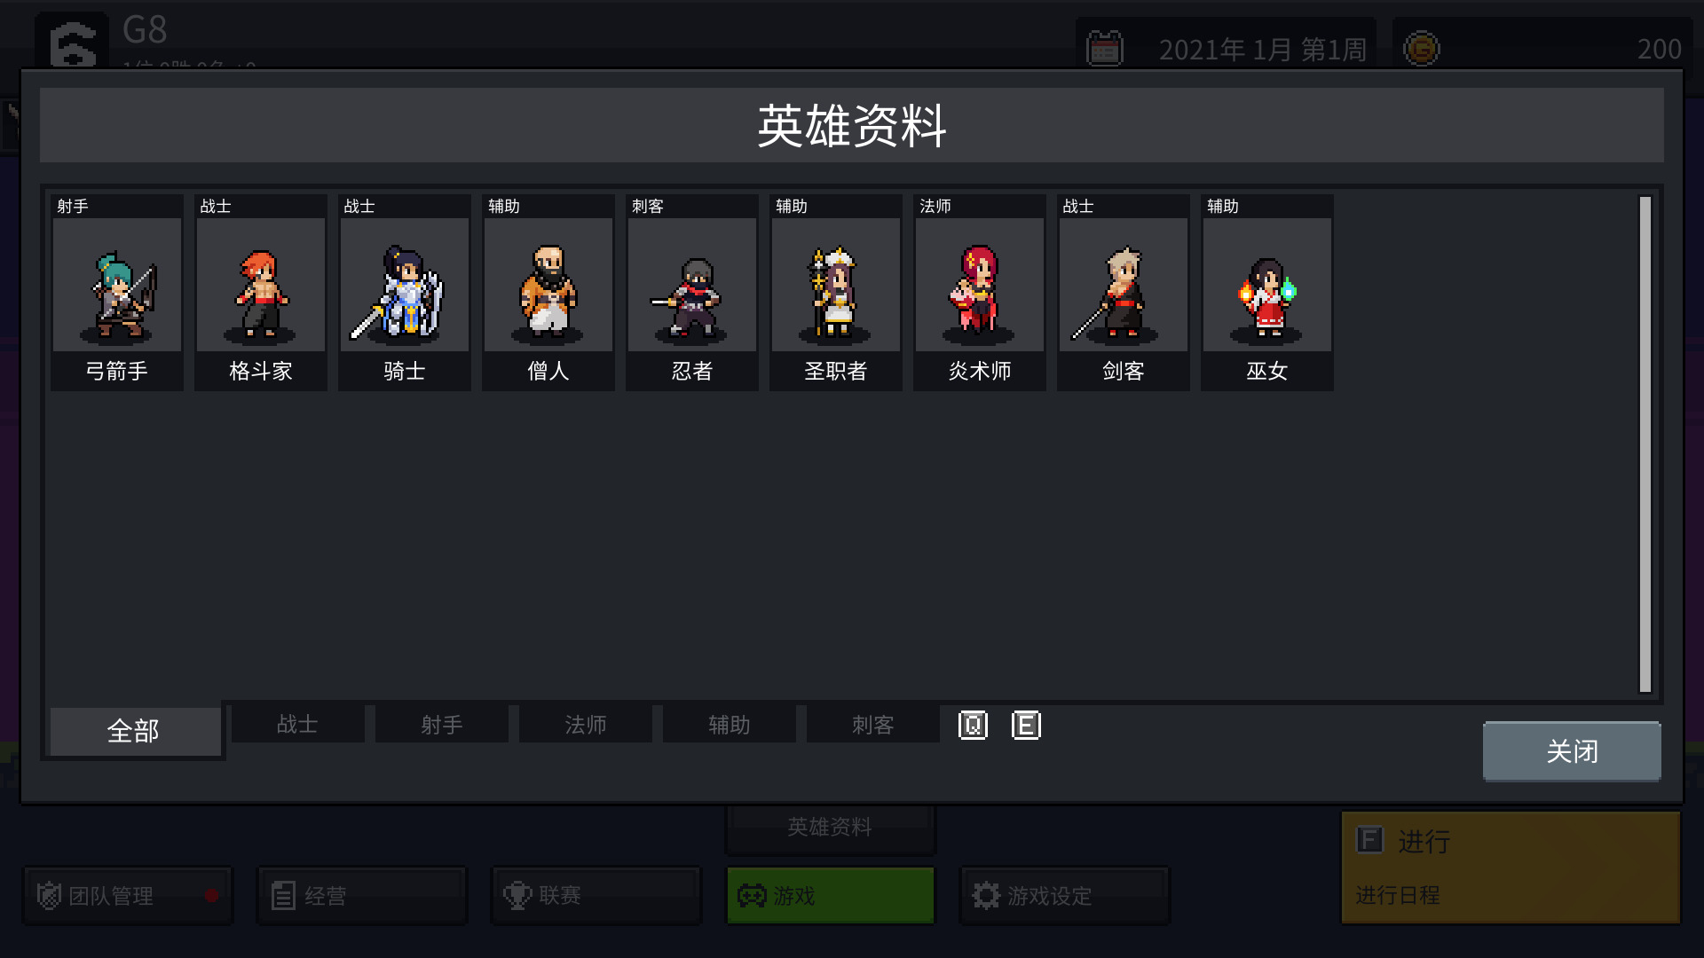Select the 格斗家 fighter hero card
This screenshot has height=958, width=1704.
tap(261, 293)
